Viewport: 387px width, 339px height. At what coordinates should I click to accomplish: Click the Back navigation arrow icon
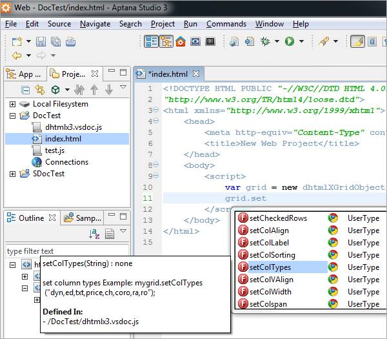17,56
